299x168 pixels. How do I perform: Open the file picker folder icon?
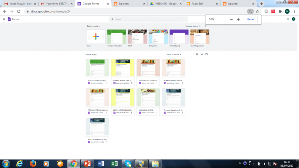206,54
